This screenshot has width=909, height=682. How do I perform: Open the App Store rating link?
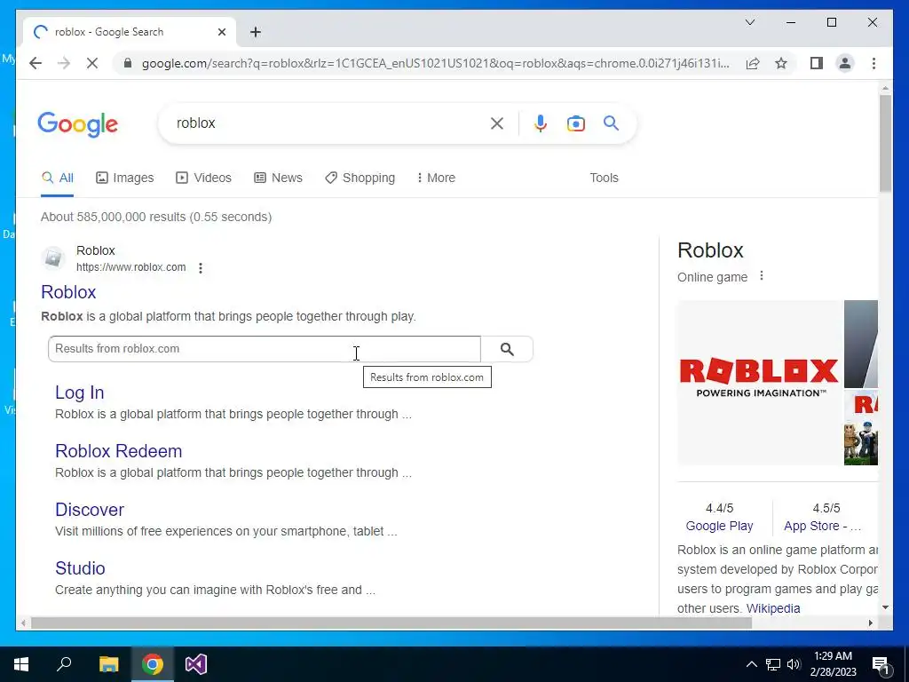pyautogui.click(x=822, y=526)
